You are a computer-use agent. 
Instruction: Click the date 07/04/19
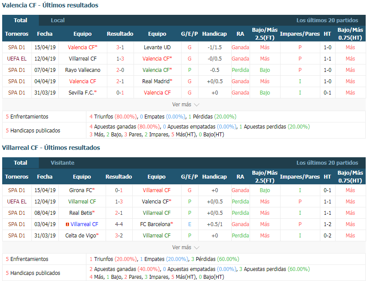point(45,70)
